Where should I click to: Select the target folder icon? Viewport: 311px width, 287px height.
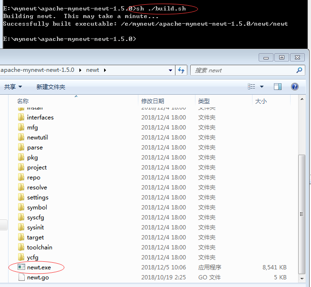[x=21, y=237]
